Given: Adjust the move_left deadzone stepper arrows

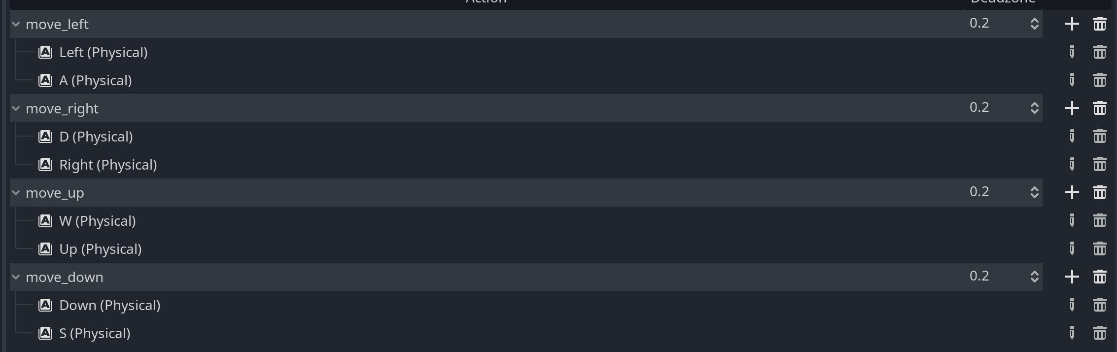Looking at the screenshot, I should coord(1034,24).
